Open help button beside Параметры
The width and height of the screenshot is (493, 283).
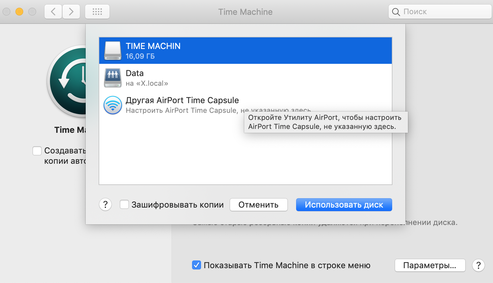[479, 265]
